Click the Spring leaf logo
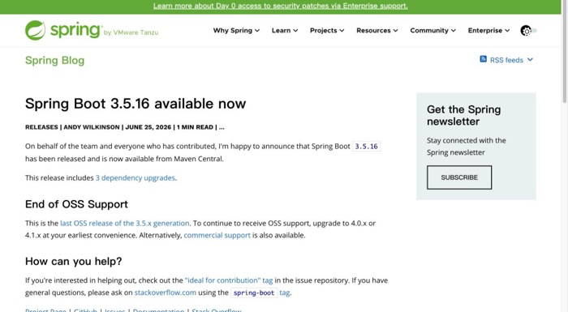The width and height of the screenshot is (568, 312). pos(35,30)
